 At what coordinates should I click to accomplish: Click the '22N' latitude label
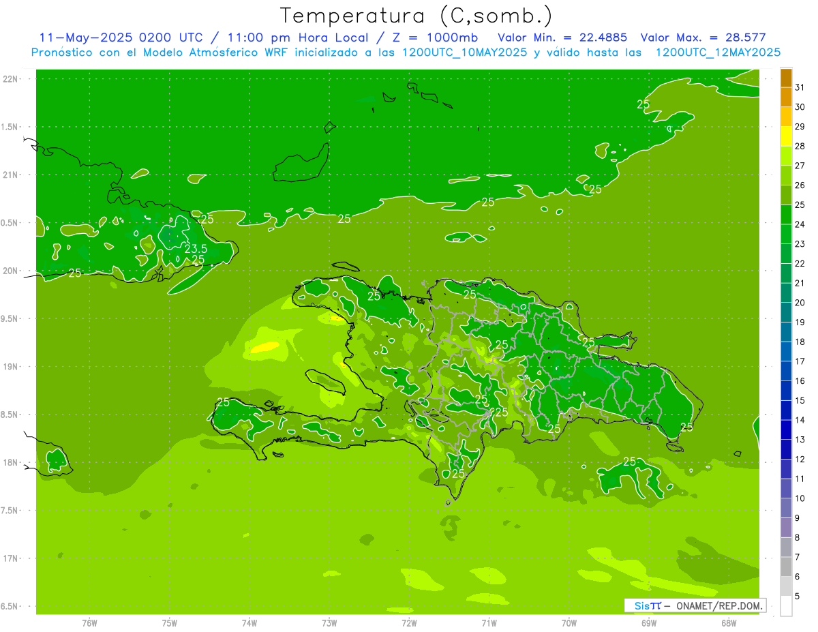pos(10,79)
